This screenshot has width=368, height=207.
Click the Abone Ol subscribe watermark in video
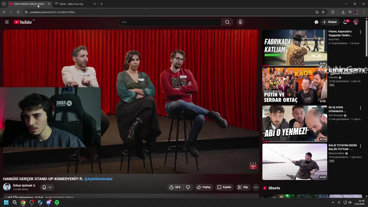(253, 166)
